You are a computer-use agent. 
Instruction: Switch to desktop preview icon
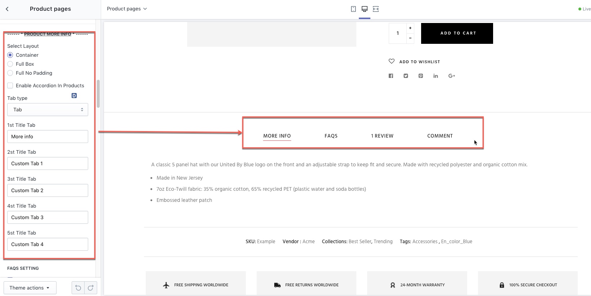click(x=365, y=9)
